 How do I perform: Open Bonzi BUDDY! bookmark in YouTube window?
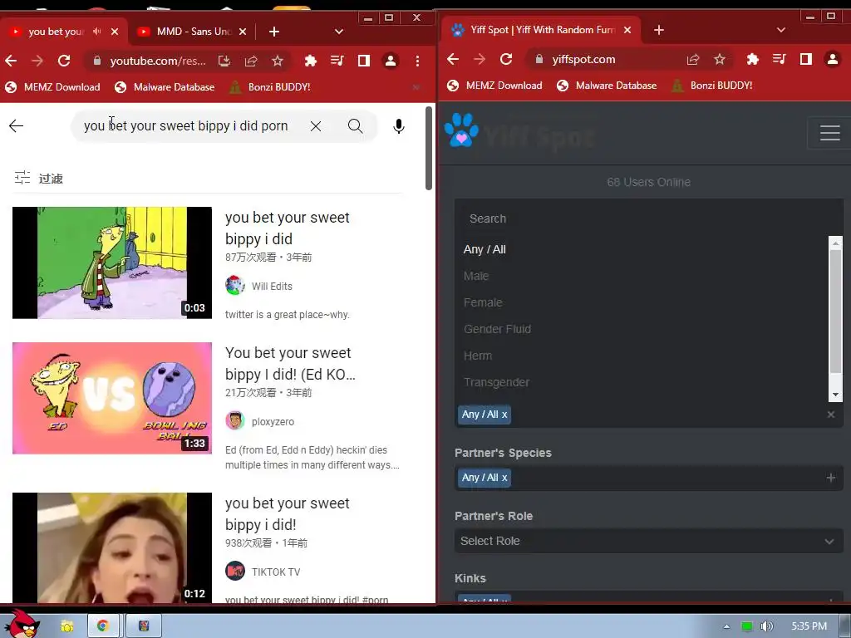(x=270, y=86)
